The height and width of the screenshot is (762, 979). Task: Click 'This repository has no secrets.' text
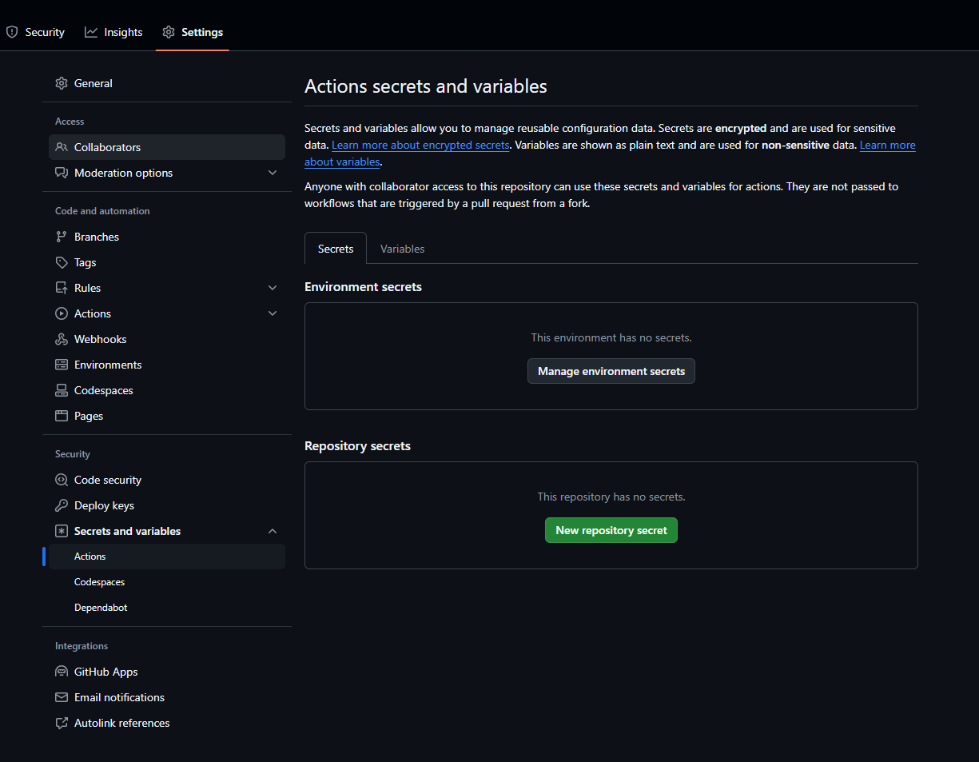click(x=611, y=497)
